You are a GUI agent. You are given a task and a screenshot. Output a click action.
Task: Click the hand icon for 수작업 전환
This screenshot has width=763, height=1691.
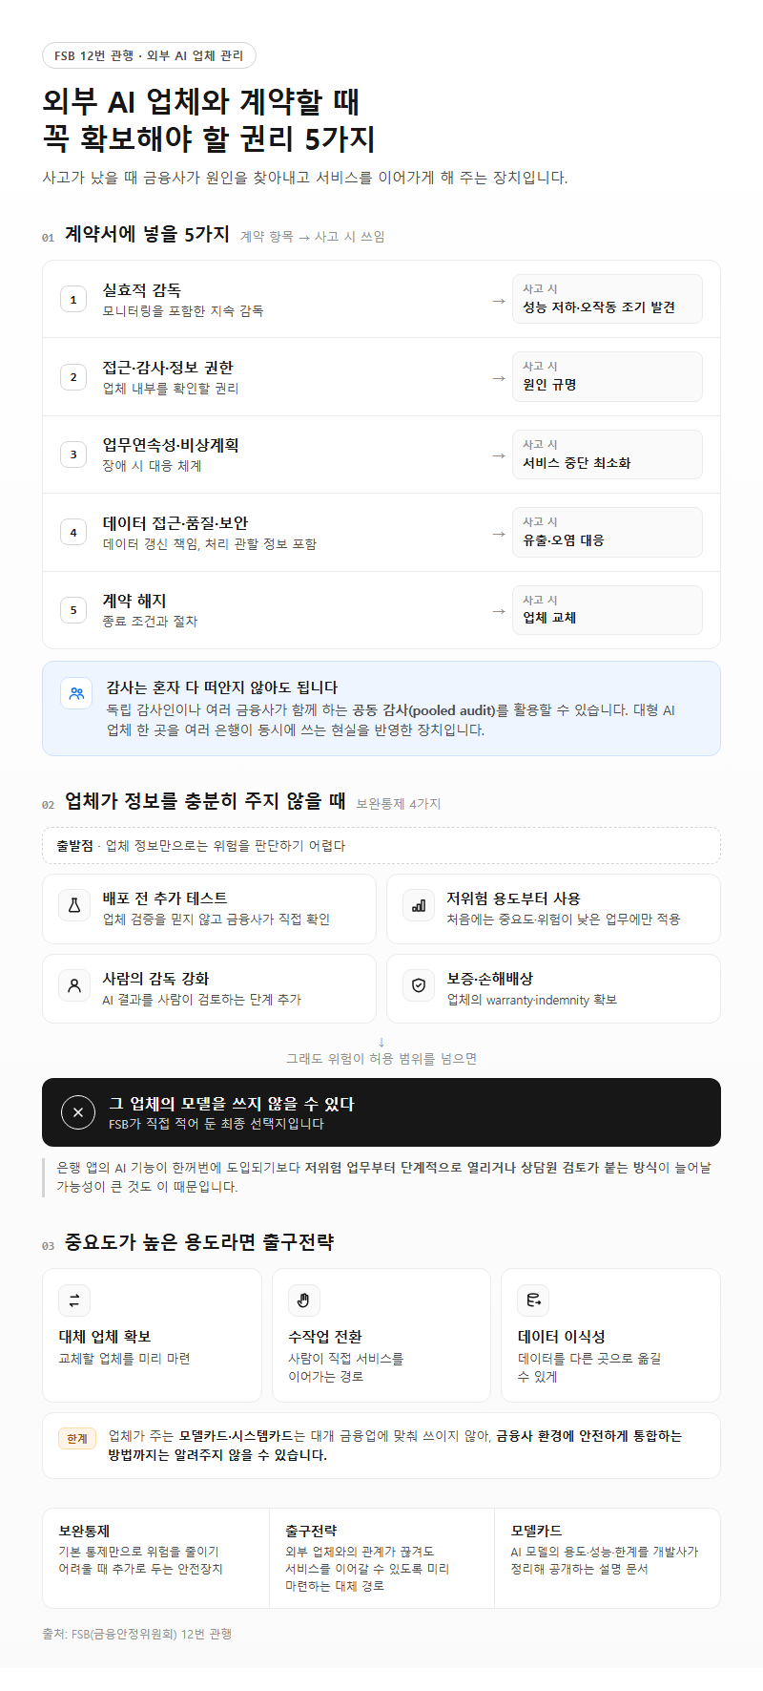point(304,1300)
